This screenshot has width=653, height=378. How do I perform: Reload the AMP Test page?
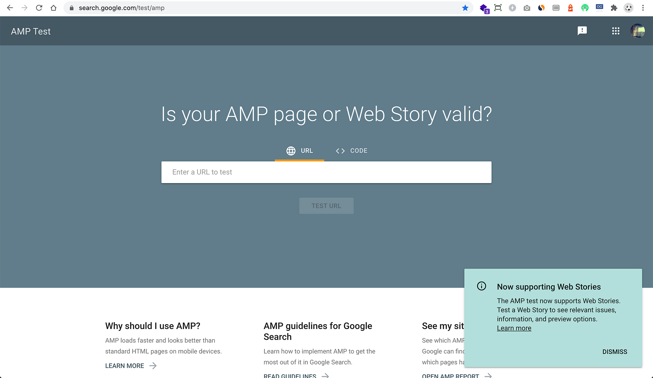pos(39,8)
